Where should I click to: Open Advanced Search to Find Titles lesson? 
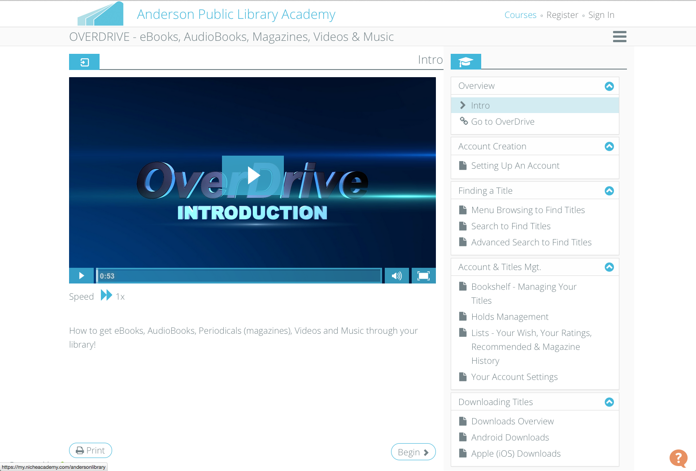coord(531,242)
